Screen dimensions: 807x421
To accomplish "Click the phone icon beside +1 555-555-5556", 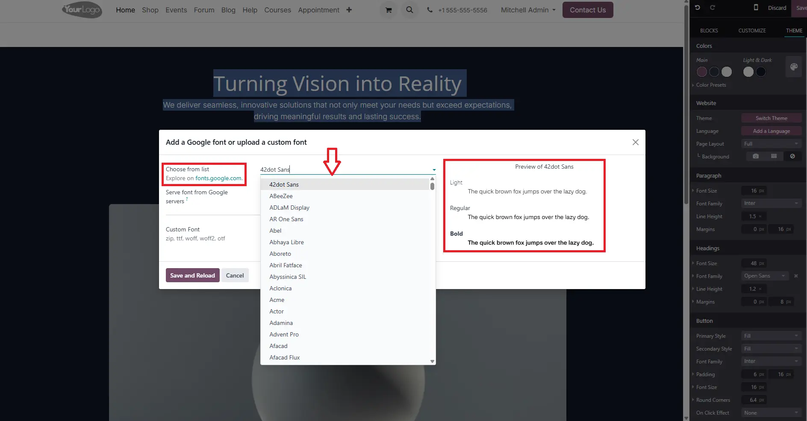I will (430, 10).
